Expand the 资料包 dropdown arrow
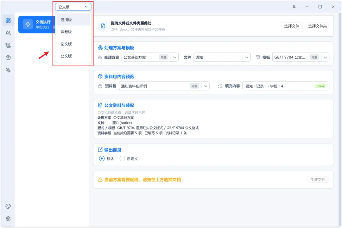Screen dimensions: 342x228 (206, 86)
